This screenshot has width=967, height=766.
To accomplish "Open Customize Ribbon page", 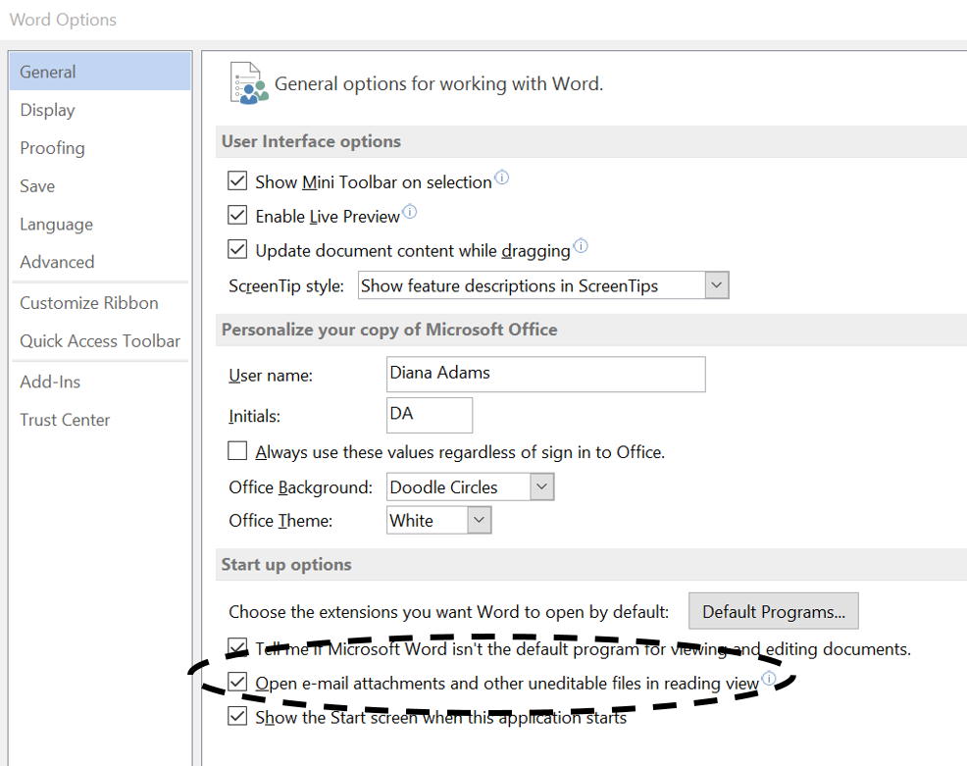I will (x=100, y=303).
